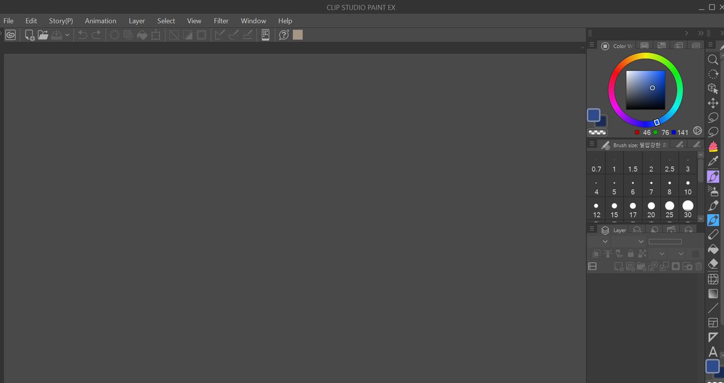This screenshot has height=383, width=724.
Task: Click the beige color swatch in toolbar
Action: coord(297,35)
